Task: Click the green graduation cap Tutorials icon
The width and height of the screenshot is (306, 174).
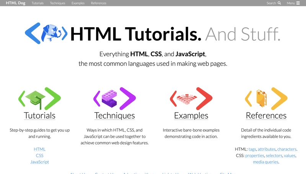Action: coord(40,99)
